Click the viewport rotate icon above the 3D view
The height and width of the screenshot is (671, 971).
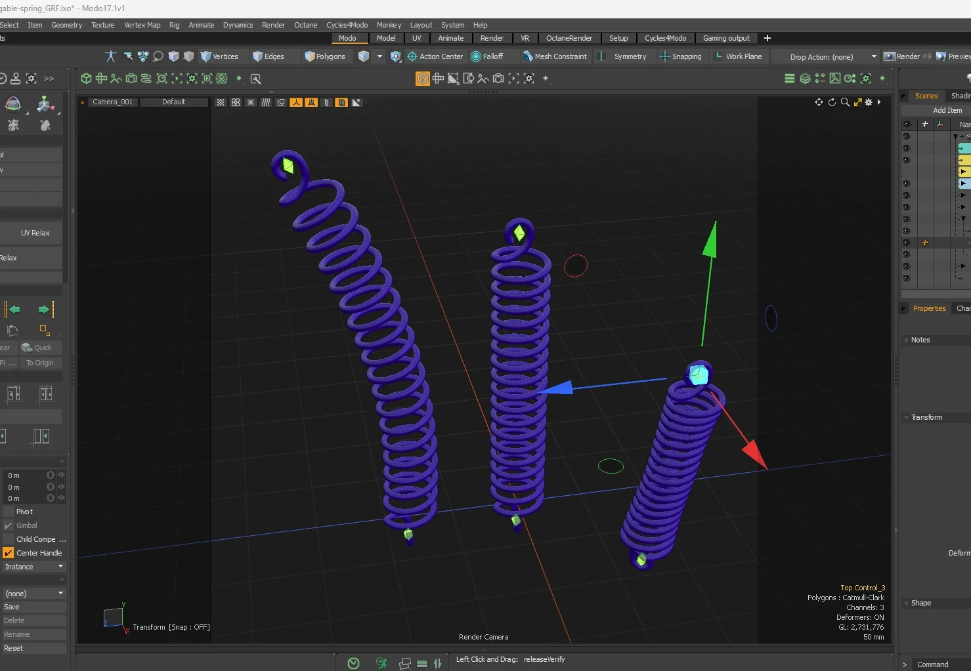coord(832,102)
